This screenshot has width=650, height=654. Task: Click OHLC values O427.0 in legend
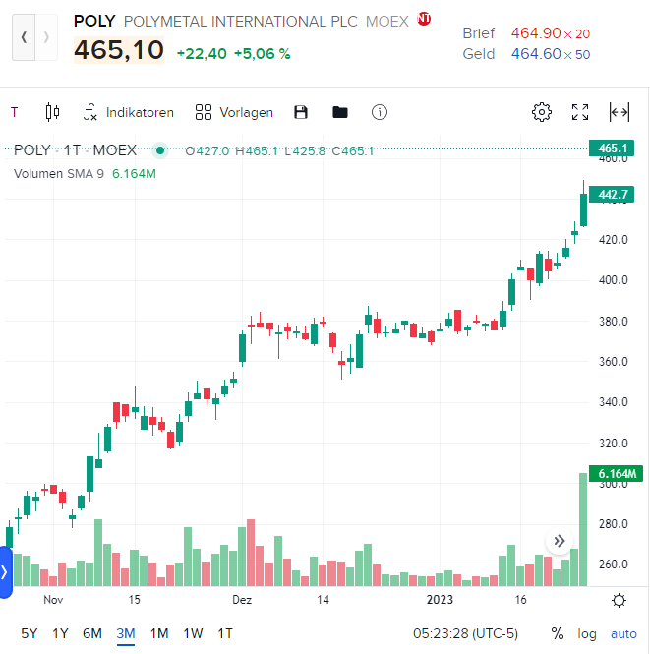pyautogui.click(x=207, y=150)
